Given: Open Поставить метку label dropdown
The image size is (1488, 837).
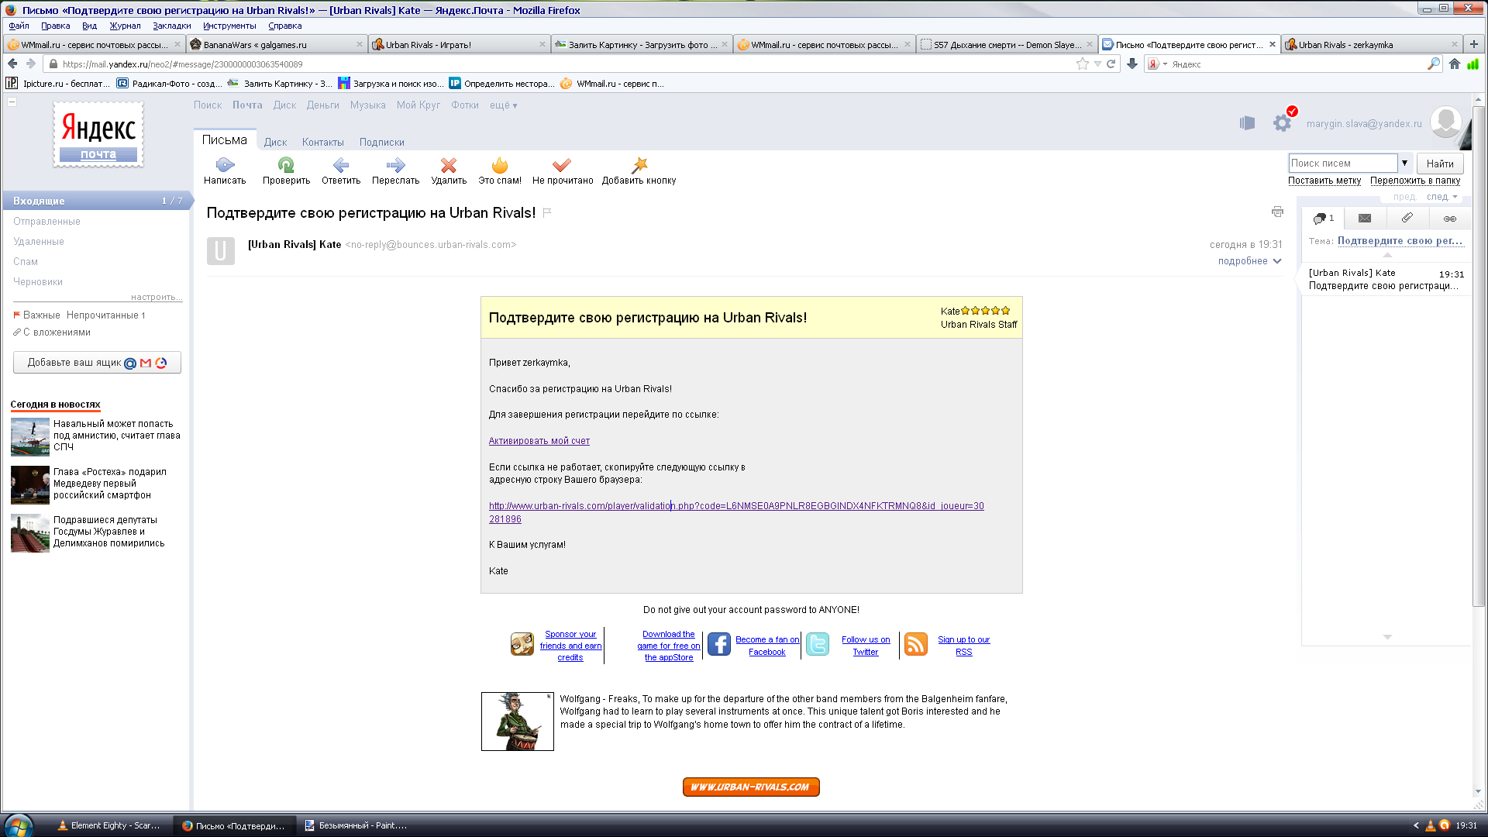Looking at the screenshot, I should (x=1324, y=181).
